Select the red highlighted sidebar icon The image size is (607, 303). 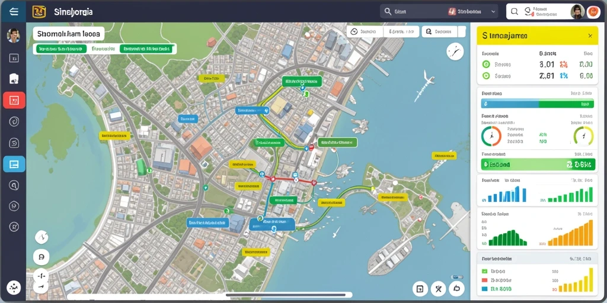[x=14, y=100]
